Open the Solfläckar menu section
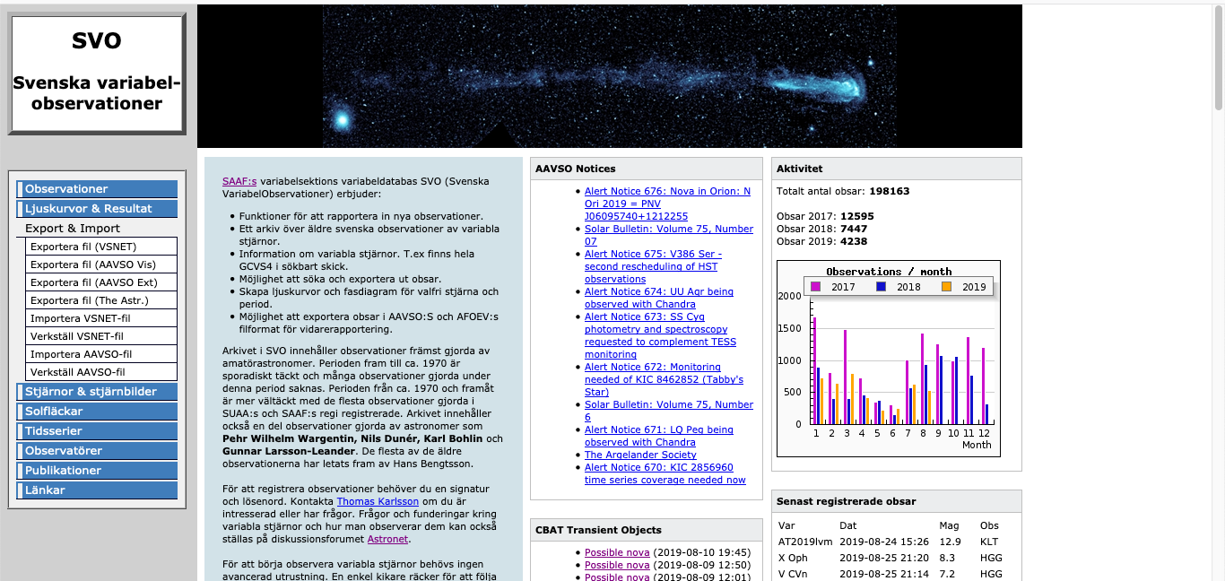Image resolution: width=1225 pixels, height=581 pixels. click(x=97, y=412)
